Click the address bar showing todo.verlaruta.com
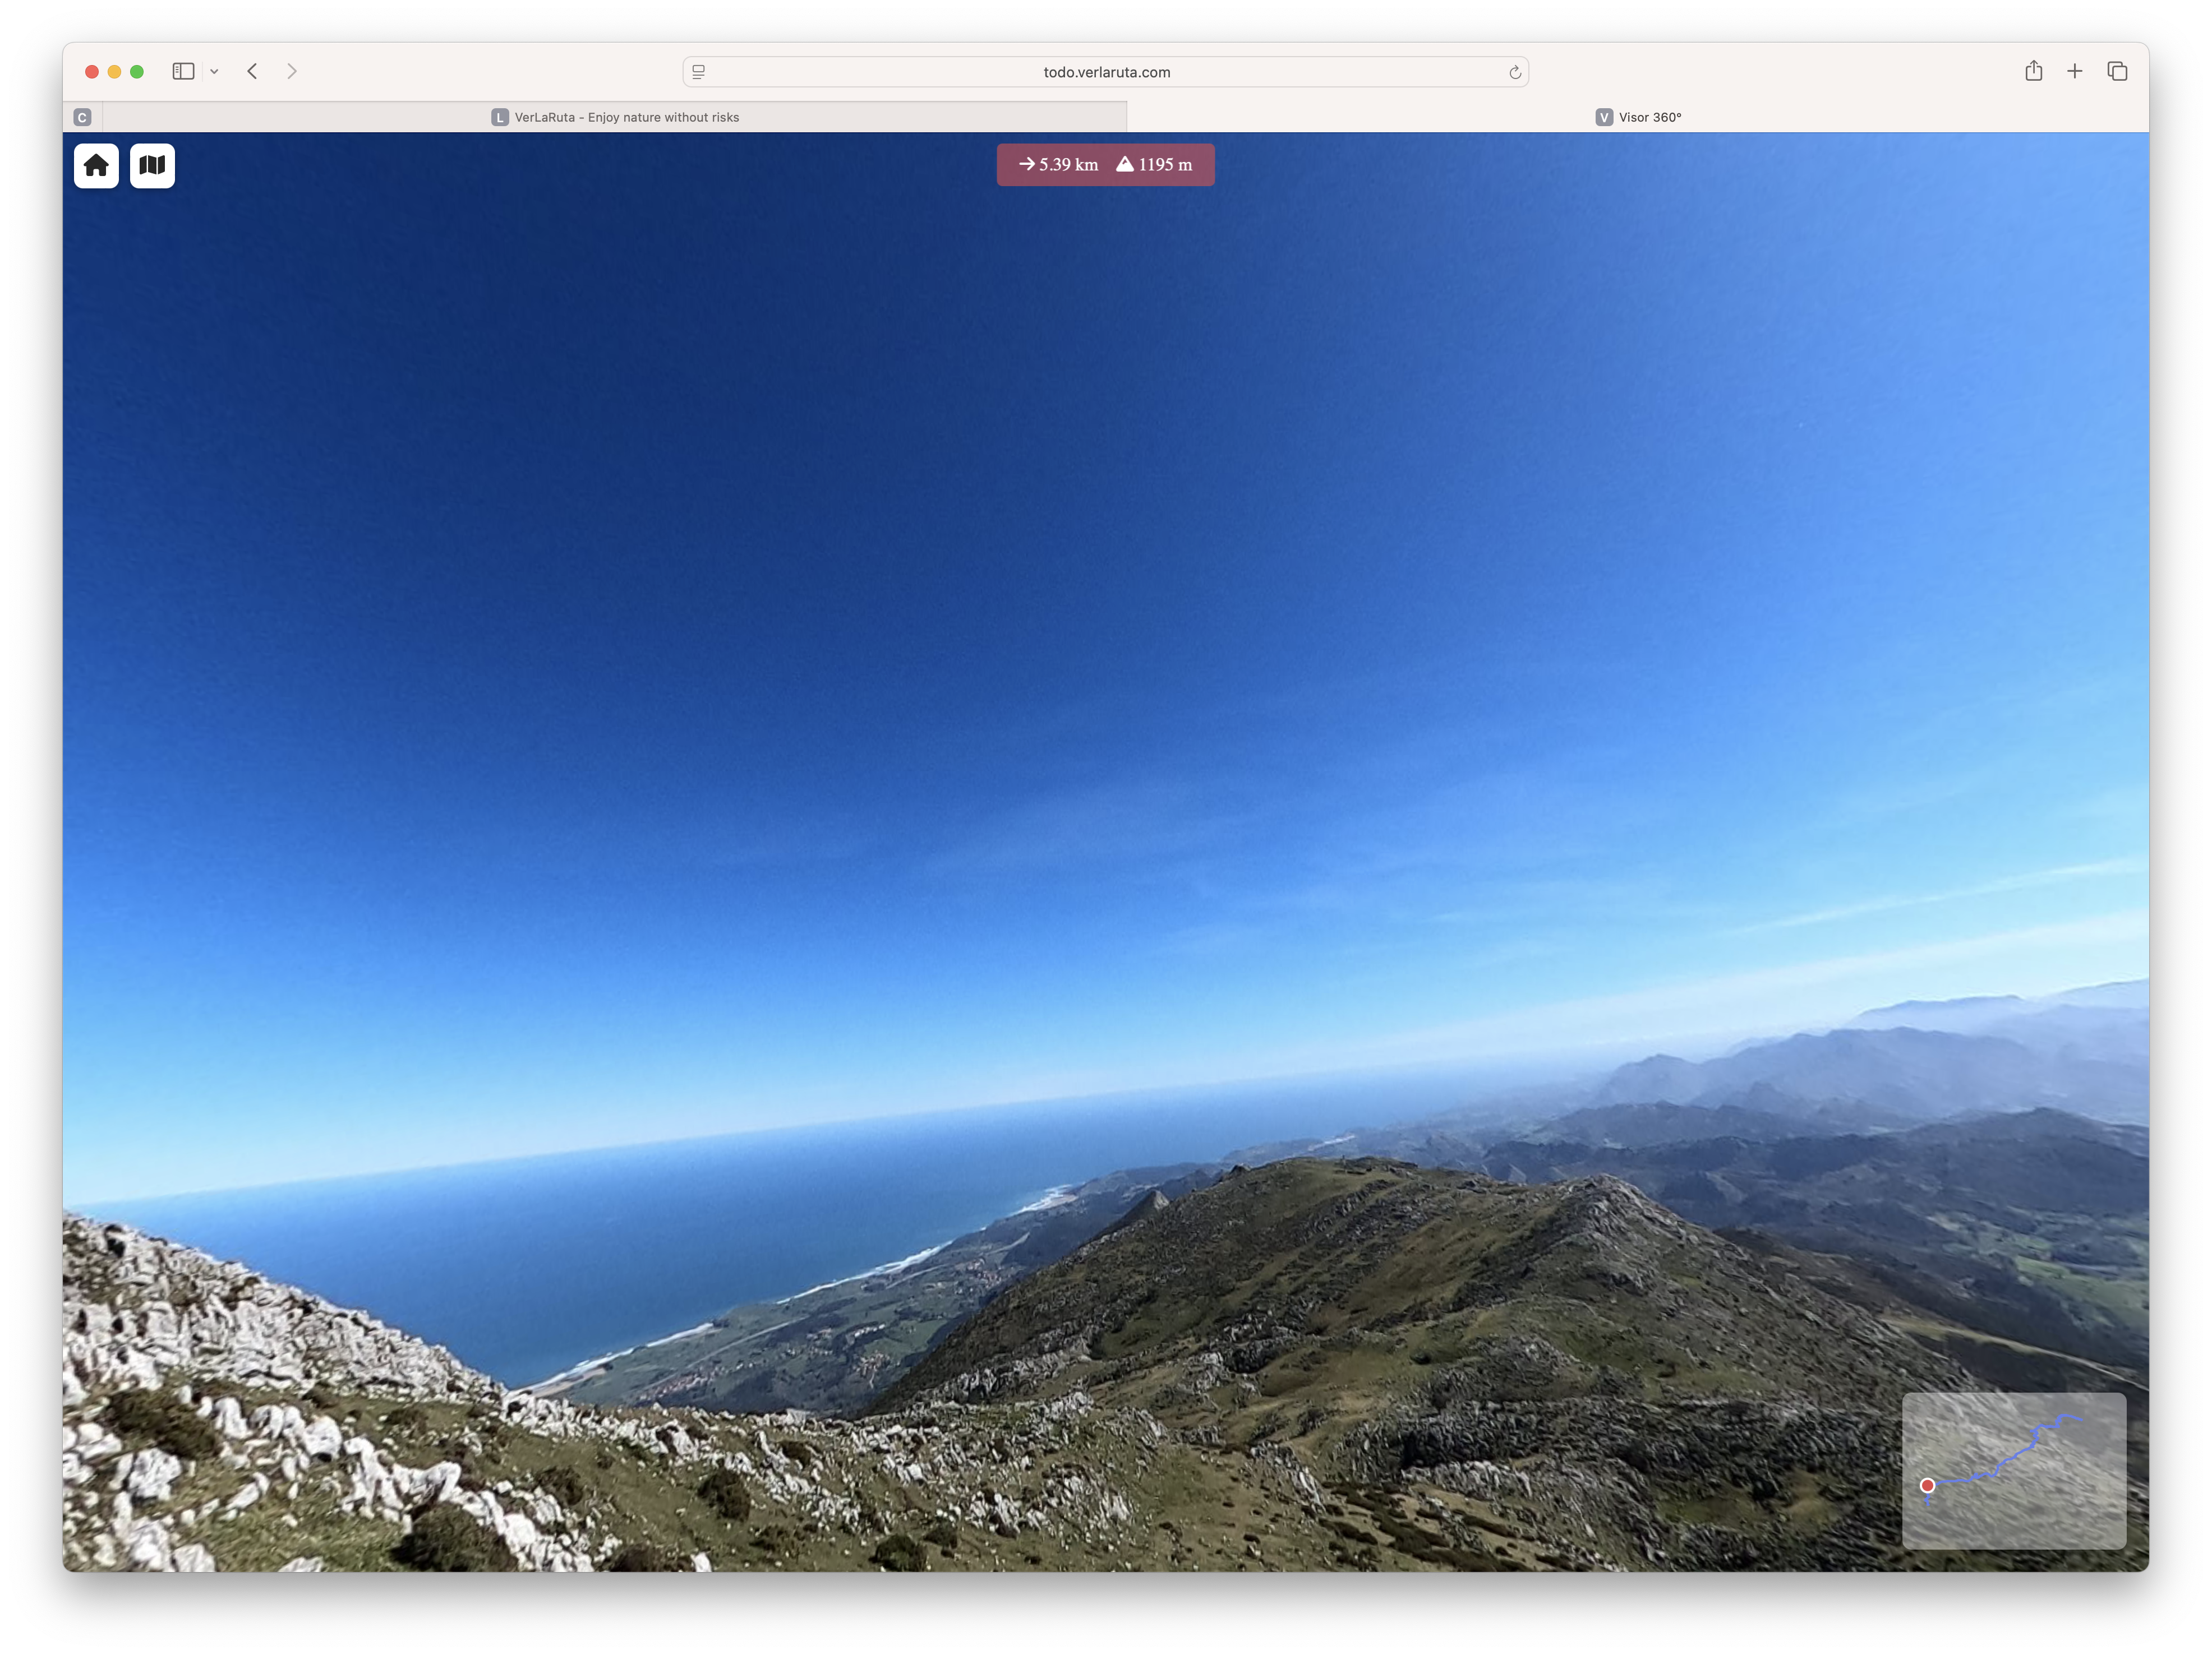The width and height of the screenshot is (2212, 1655). pos(1105,71)
